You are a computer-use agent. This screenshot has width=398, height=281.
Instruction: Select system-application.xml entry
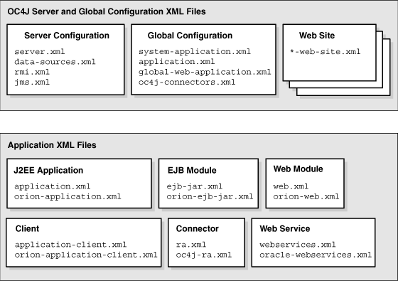coord(195,51)
